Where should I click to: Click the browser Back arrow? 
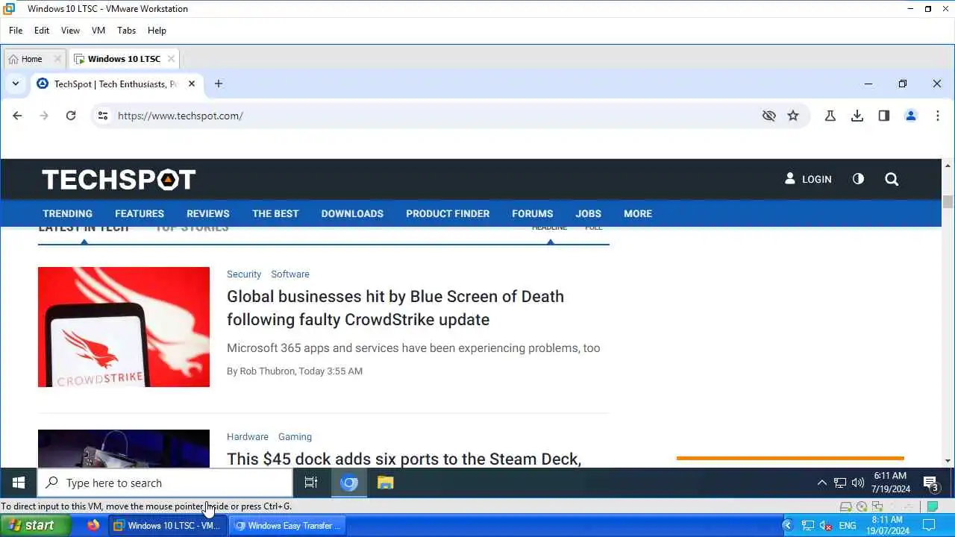click(17, 116)
